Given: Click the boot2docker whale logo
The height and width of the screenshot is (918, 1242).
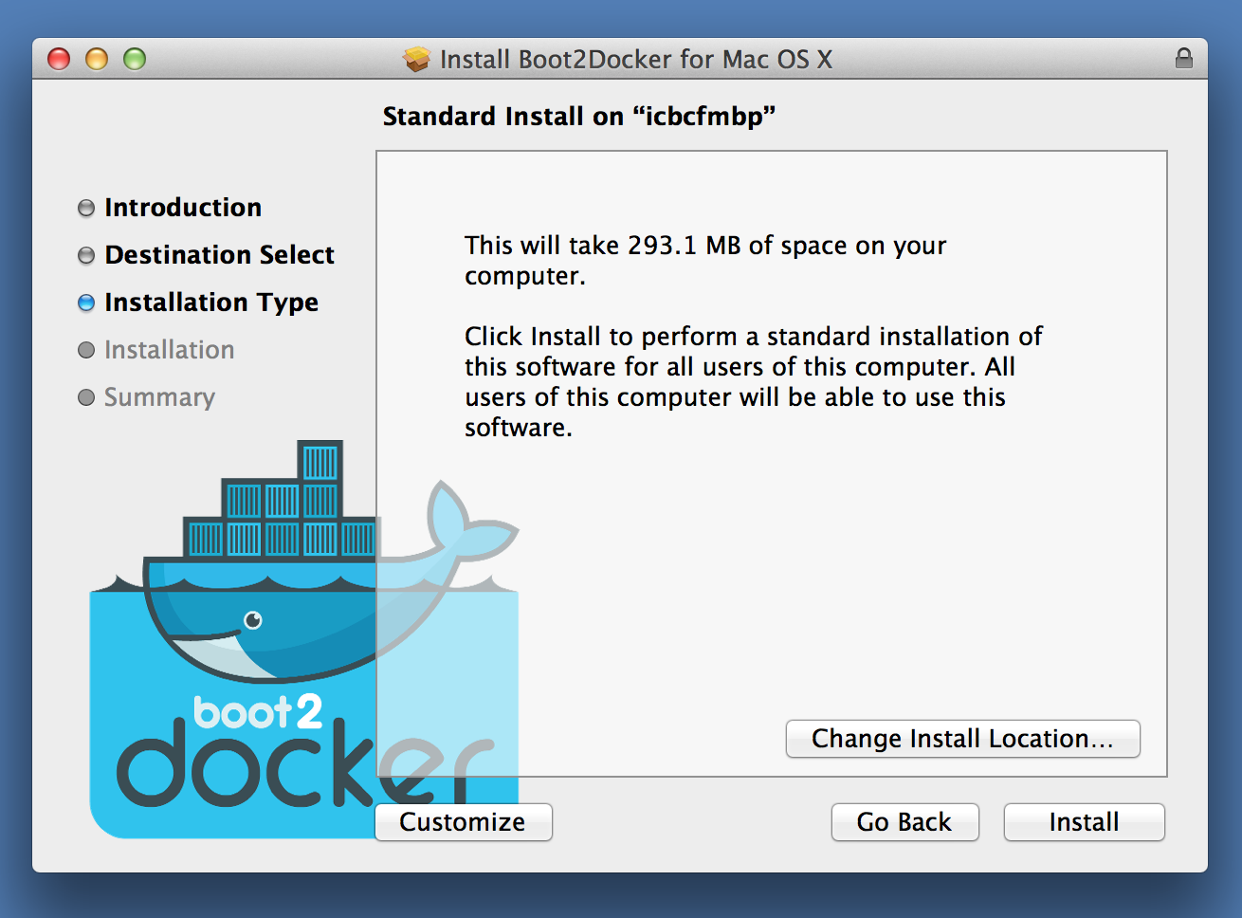Looking at the screenshot, I should tap(304, 639).
